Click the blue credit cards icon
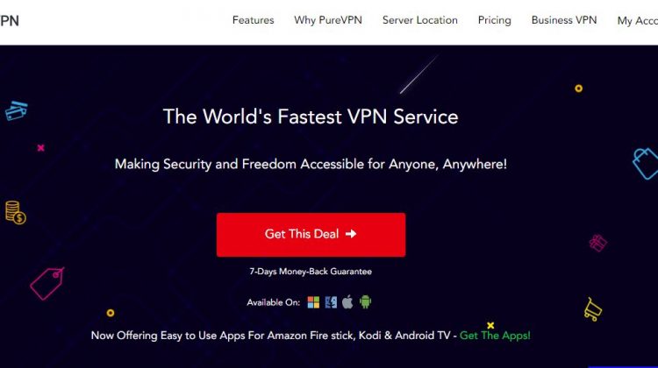658x368 pixels. [17, 110]
